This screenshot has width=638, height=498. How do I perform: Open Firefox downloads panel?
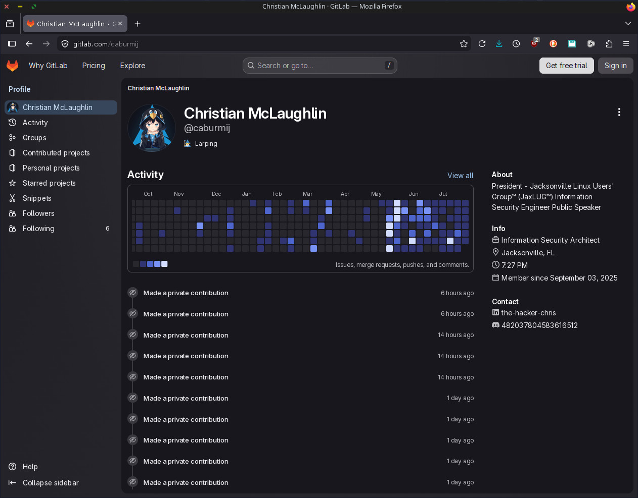[x=499, y=44]
